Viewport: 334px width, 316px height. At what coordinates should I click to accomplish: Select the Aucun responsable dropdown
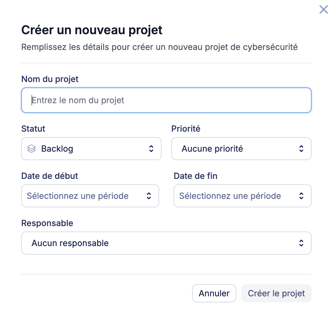(166, 243)
